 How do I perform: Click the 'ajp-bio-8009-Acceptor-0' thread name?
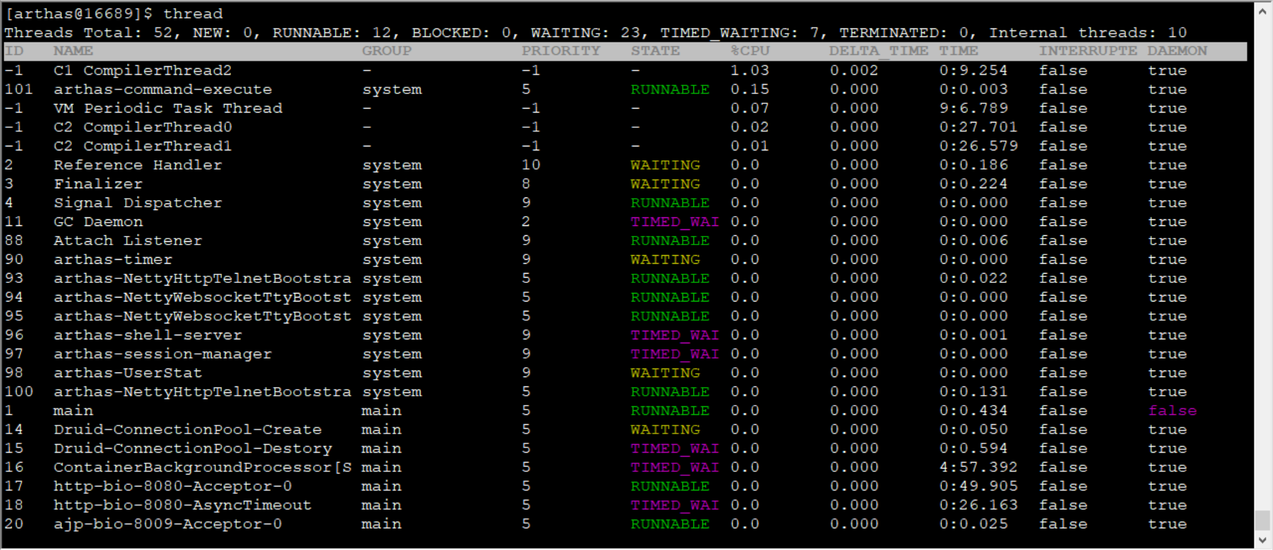[x=168, y=524]
